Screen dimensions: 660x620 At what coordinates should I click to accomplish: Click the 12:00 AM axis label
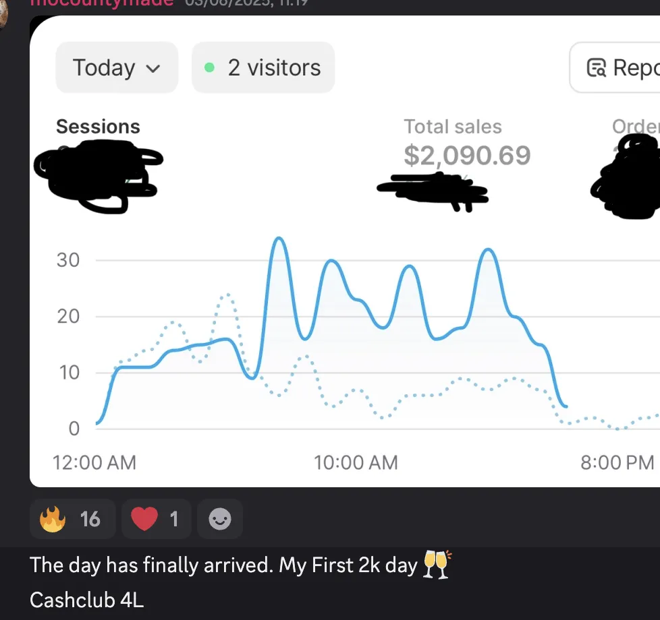point(94,462)
